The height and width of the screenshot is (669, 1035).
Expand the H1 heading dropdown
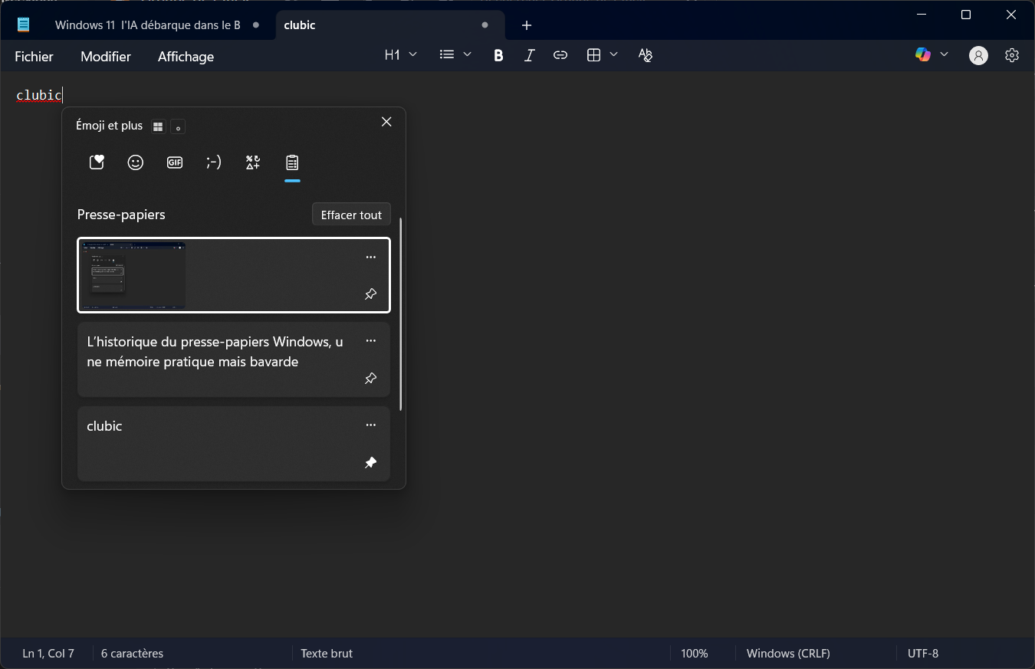pyautogui.click(x=401, y=55)
